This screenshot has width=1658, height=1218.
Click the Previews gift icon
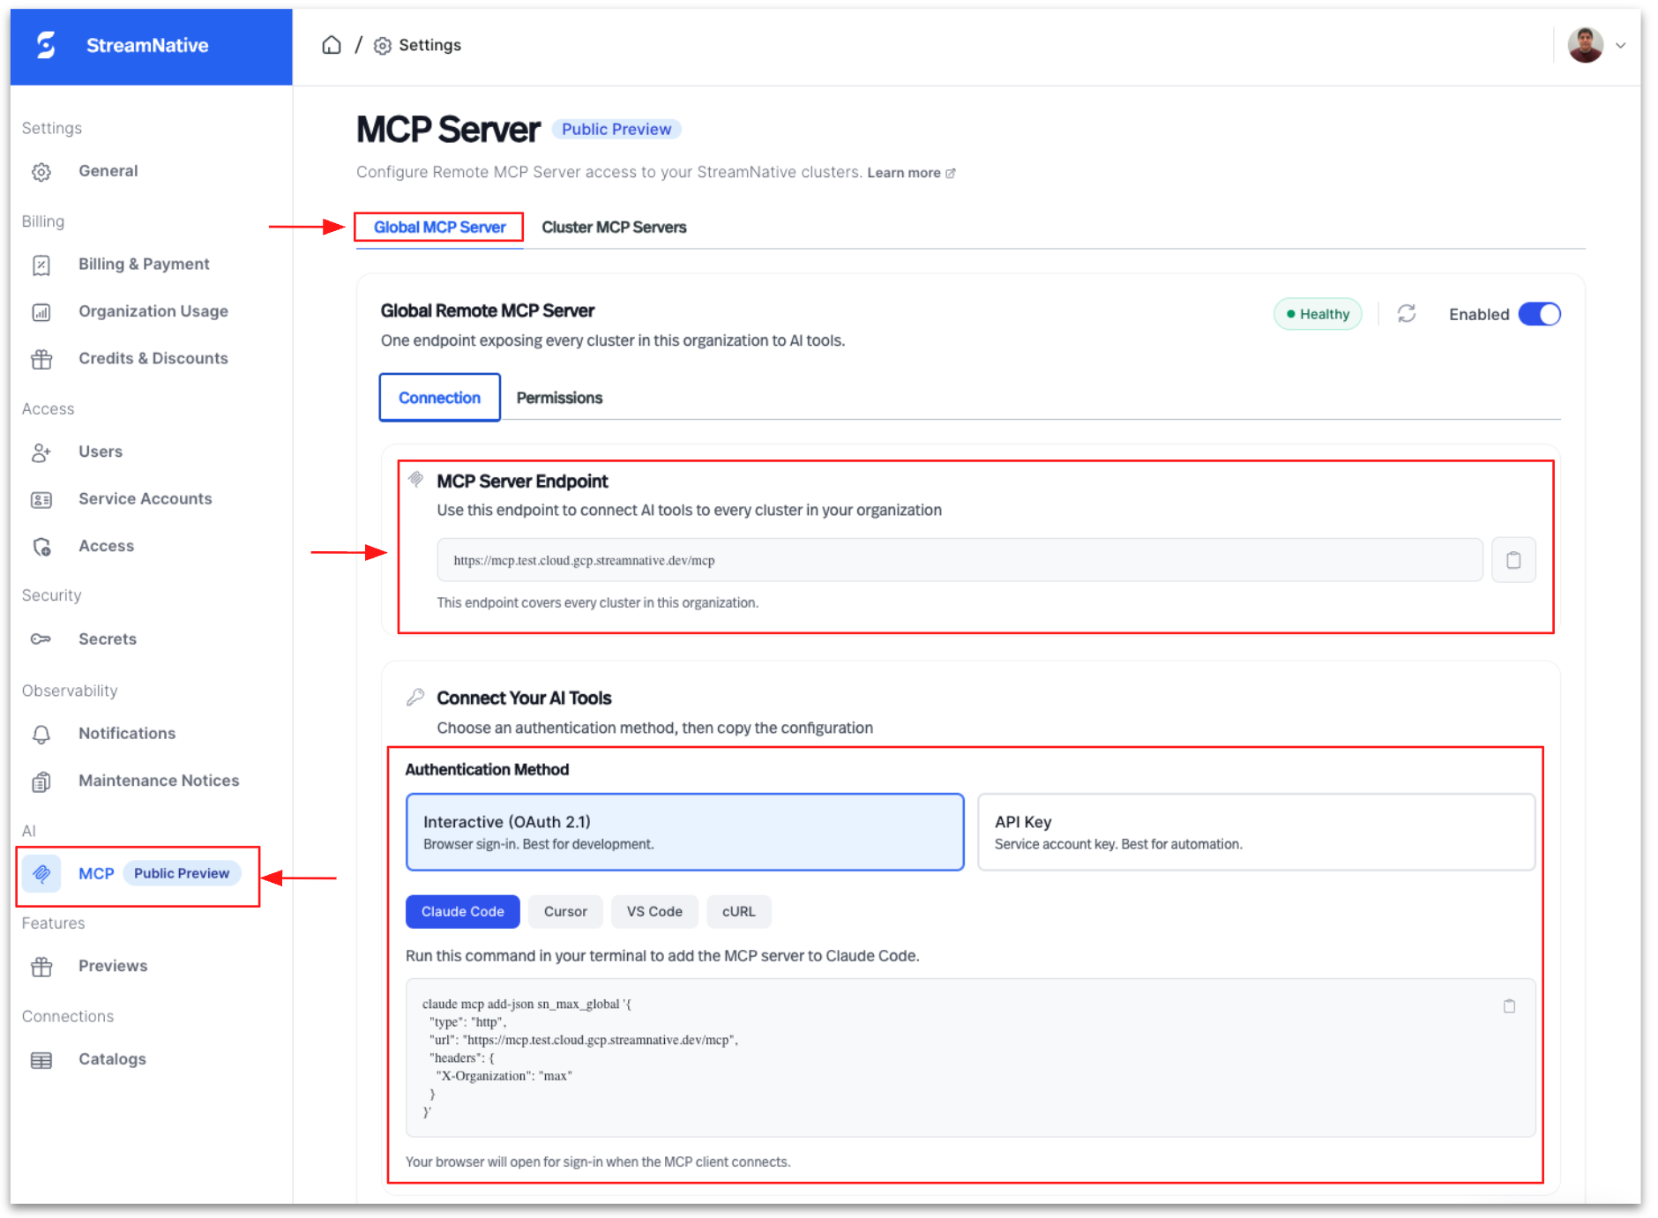tap(41, 967)
